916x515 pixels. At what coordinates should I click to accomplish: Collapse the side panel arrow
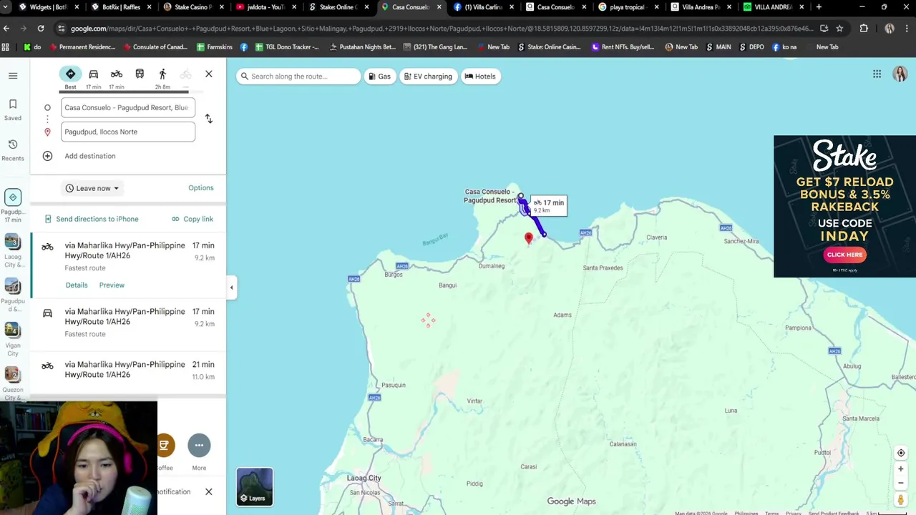(x=231, y=287)
